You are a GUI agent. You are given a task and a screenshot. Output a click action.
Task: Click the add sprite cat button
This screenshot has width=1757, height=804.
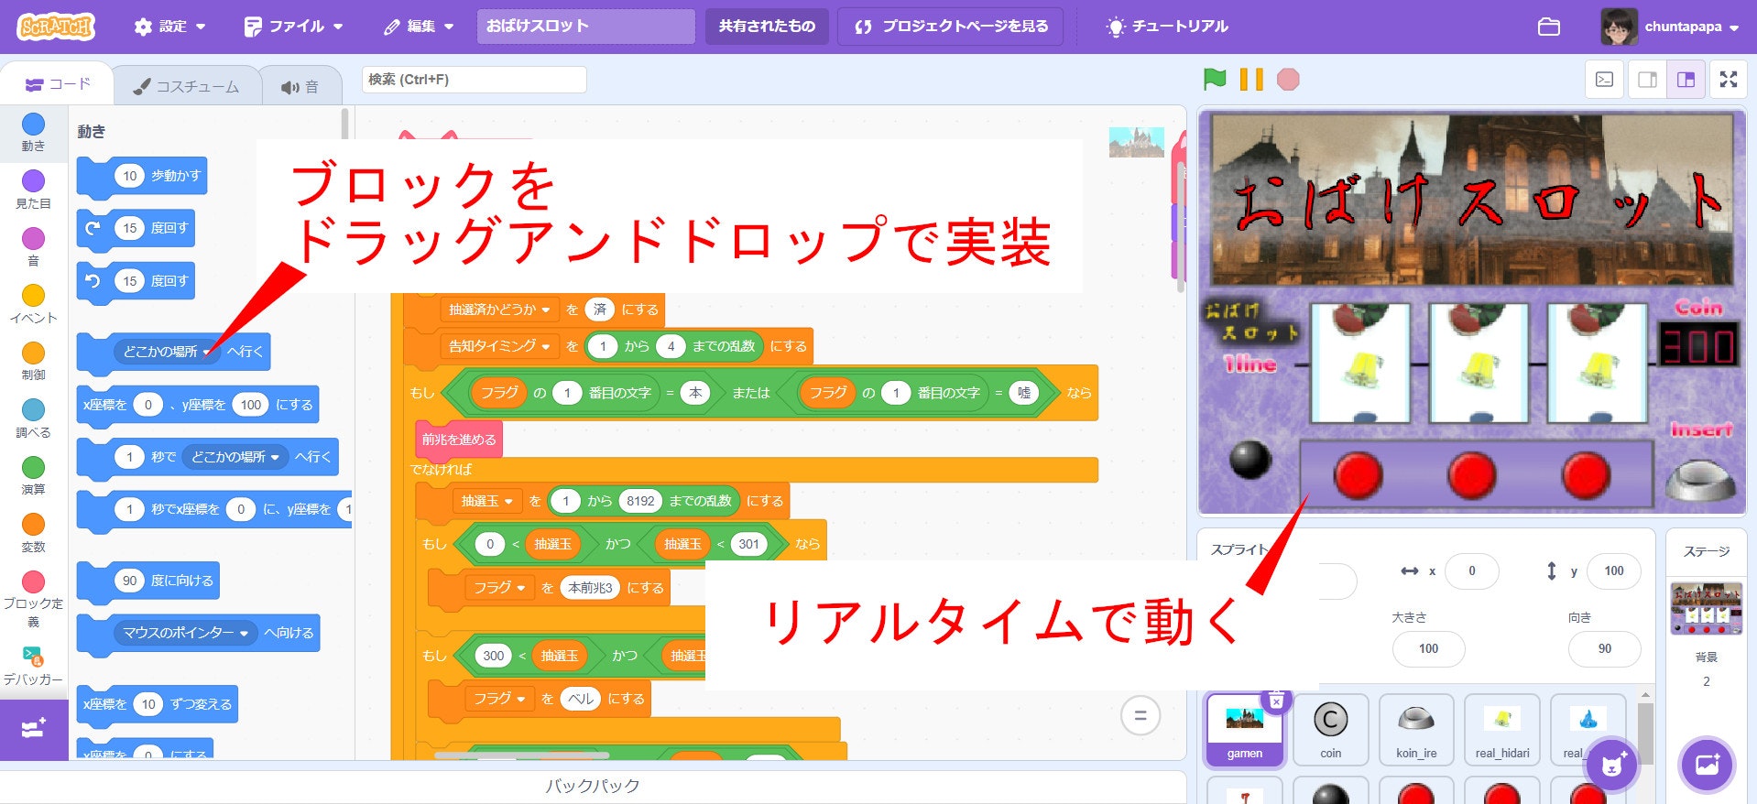(x=1612, y=764)
